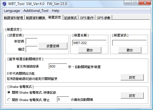Viewport: 153px width, 110px height.
Task: Click the WBT_Tool application icon in title bar
Action: [4, 4]
